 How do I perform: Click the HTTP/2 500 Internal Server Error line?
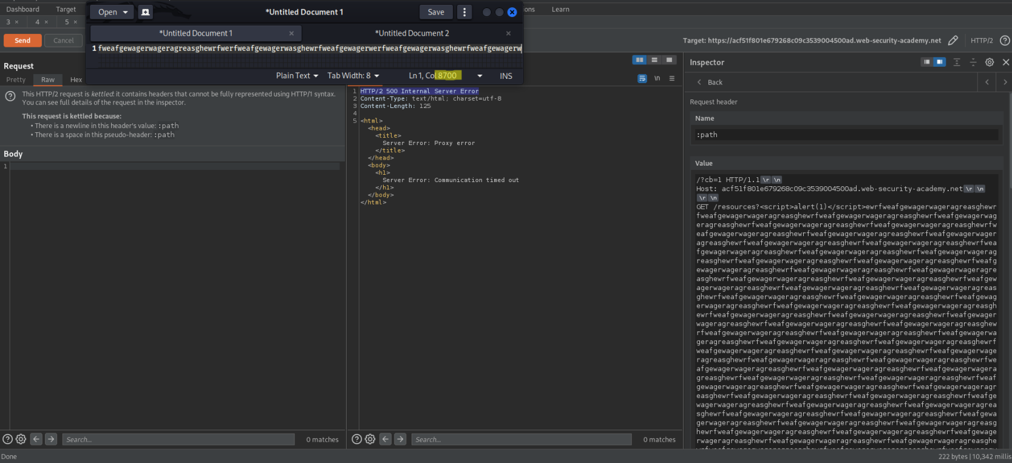tap(419, 91)
